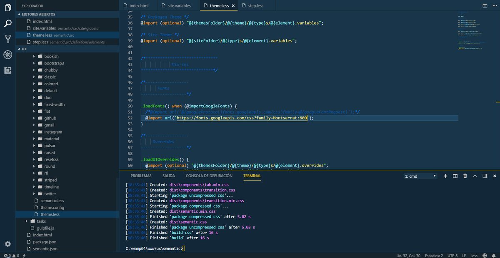Open the Manage gear menu
Viewport: 500px width, 258px height.
click(7, 244)
